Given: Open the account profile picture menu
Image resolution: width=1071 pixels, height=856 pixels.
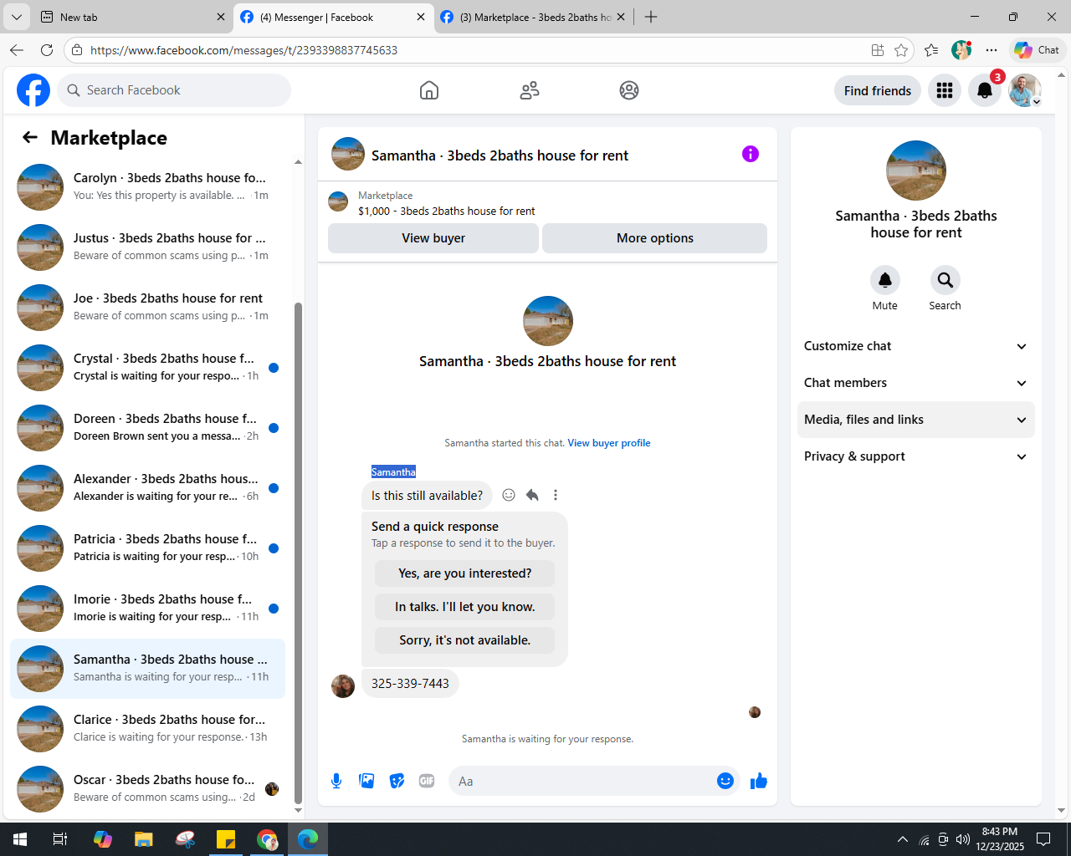Looking at the screenshot, I should click(1025, 90).
